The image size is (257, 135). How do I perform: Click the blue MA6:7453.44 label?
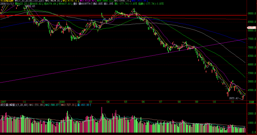[x=138, y=1]
